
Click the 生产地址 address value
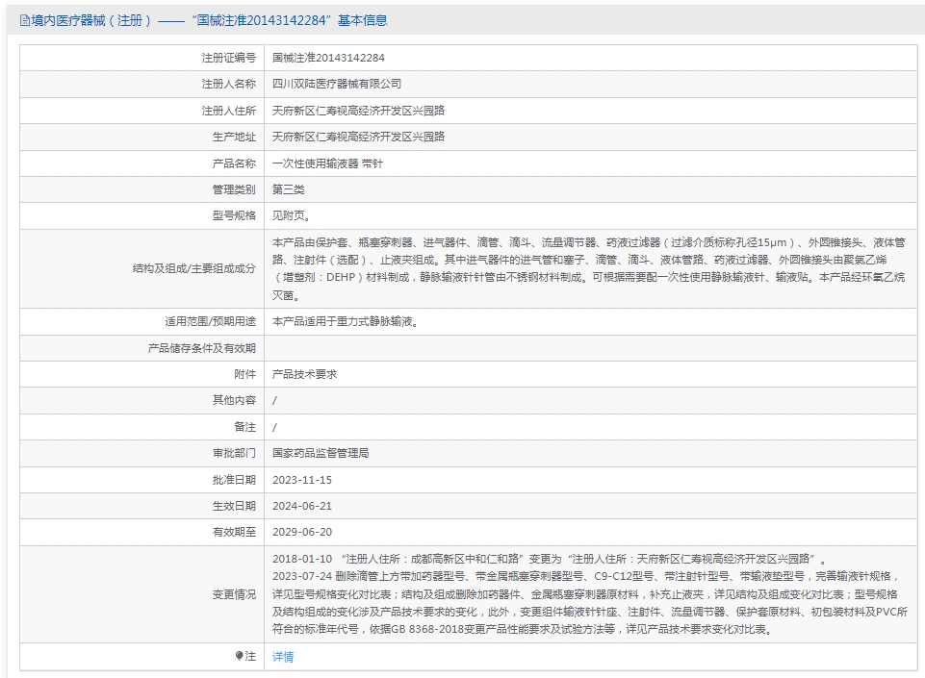358,137
